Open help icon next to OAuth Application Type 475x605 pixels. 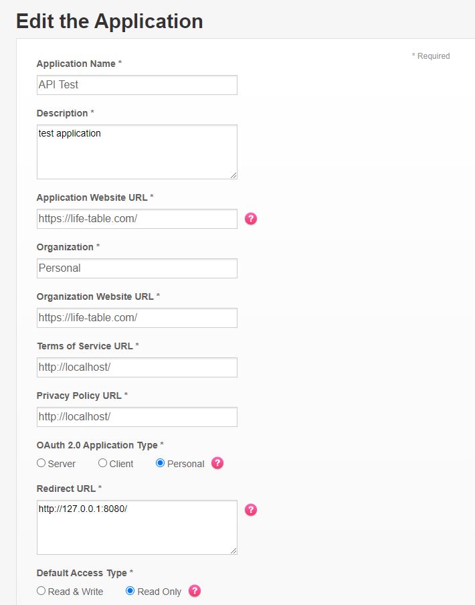point(217,463)
